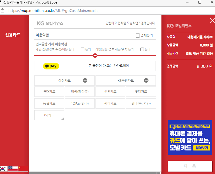Click 별도 제공 기간 없음 text
This screenshot has width=215, height=174.
coord(199,53)
